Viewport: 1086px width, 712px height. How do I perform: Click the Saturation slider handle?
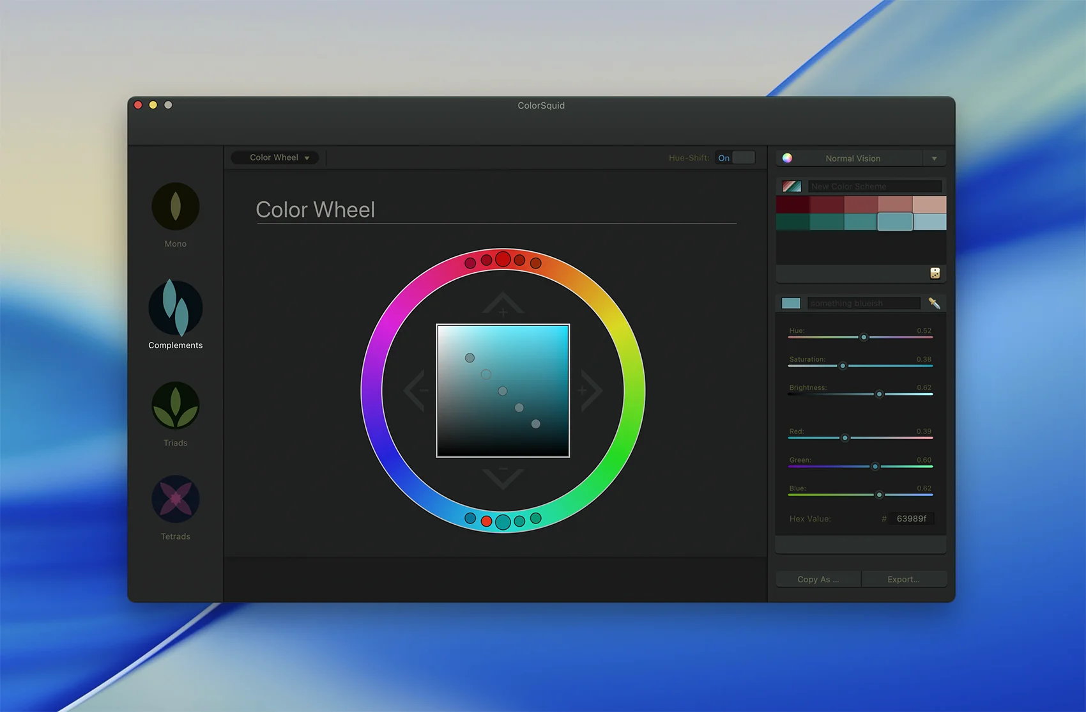pyautogui.click(x=843, y=366)
